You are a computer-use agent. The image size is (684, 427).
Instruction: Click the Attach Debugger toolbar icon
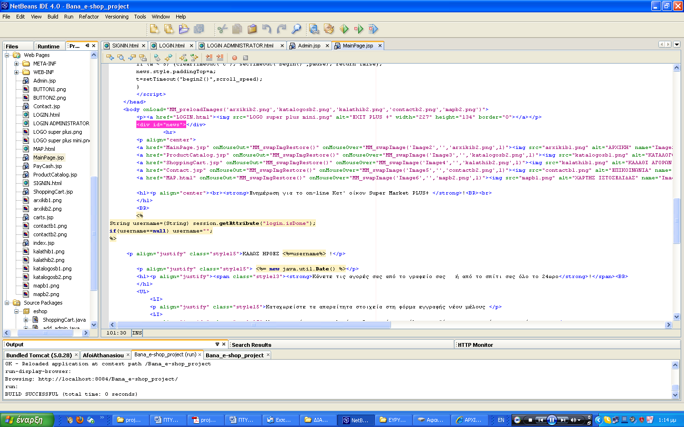tap(373, 29)
